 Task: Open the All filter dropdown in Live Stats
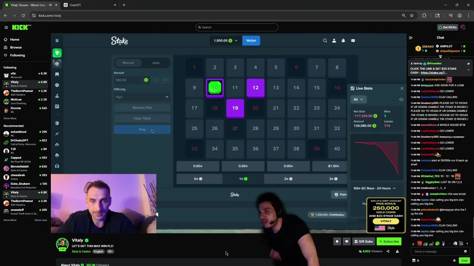[358, 99]
